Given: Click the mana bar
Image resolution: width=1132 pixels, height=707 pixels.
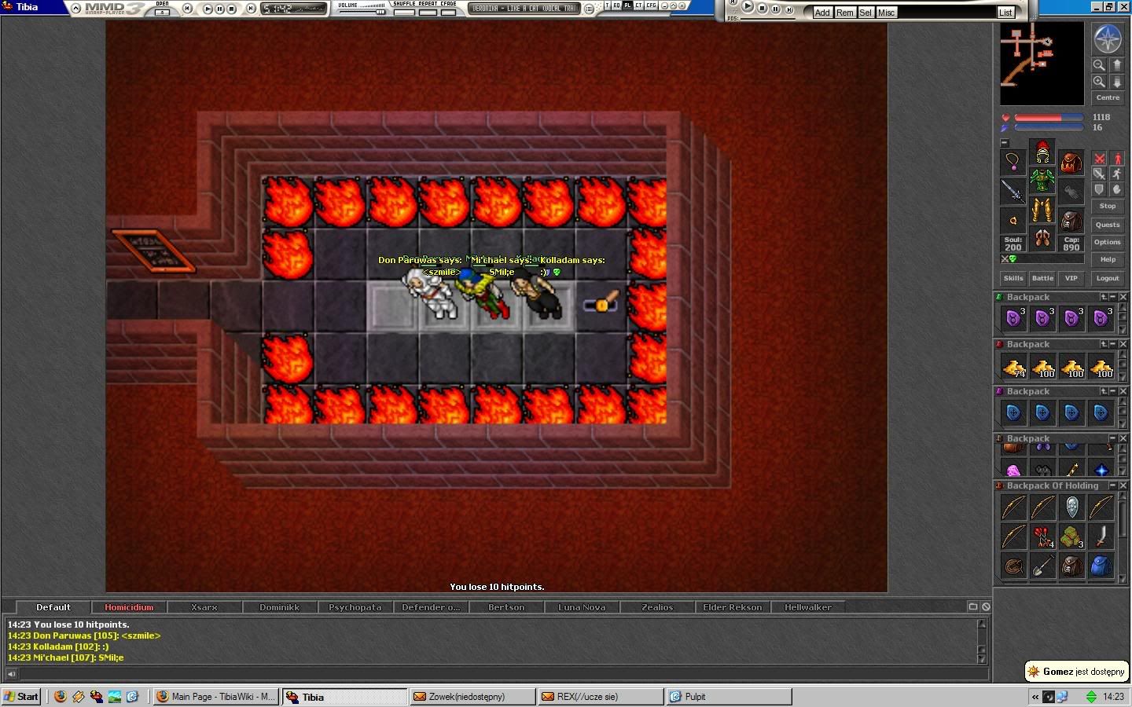Looking at the screenshot, I should pyautogui.click(x=1049, y=127).
